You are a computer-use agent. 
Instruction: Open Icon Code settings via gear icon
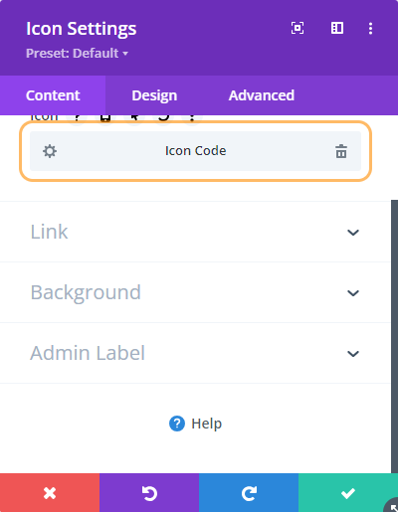(x=50, y=151)
